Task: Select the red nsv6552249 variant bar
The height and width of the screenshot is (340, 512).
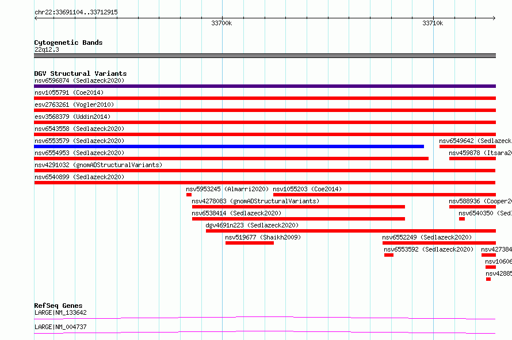Action: (439, 243)
